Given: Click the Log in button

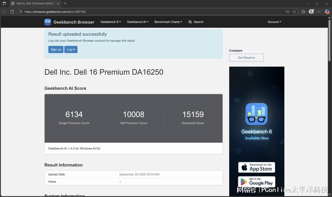Looking at the screenshot, I should [71, 50].
